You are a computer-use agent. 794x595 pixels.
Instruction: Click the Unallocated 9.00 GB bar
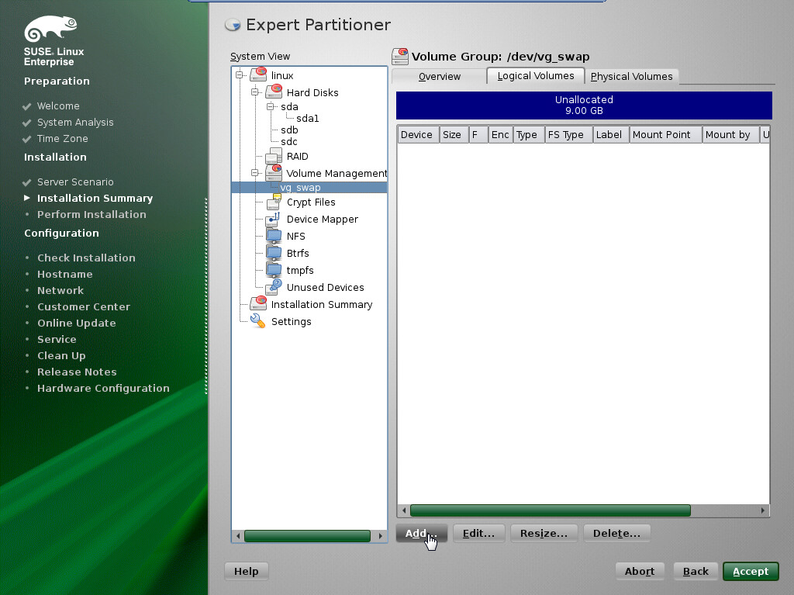point(584,105)
